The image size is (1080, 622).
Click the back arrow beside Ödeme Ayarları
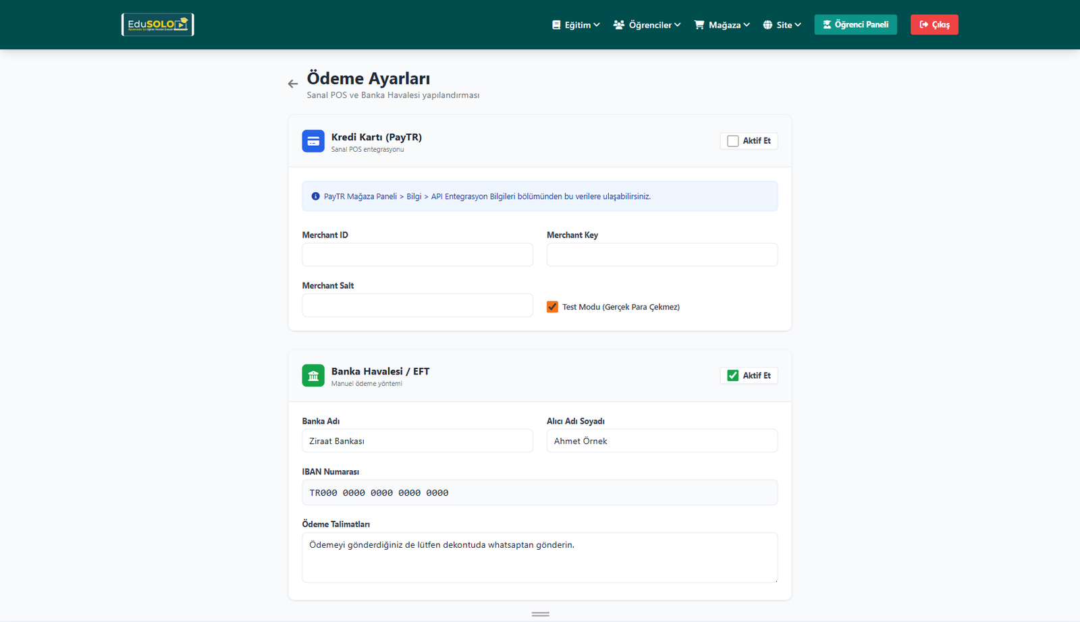pos(292,84)
